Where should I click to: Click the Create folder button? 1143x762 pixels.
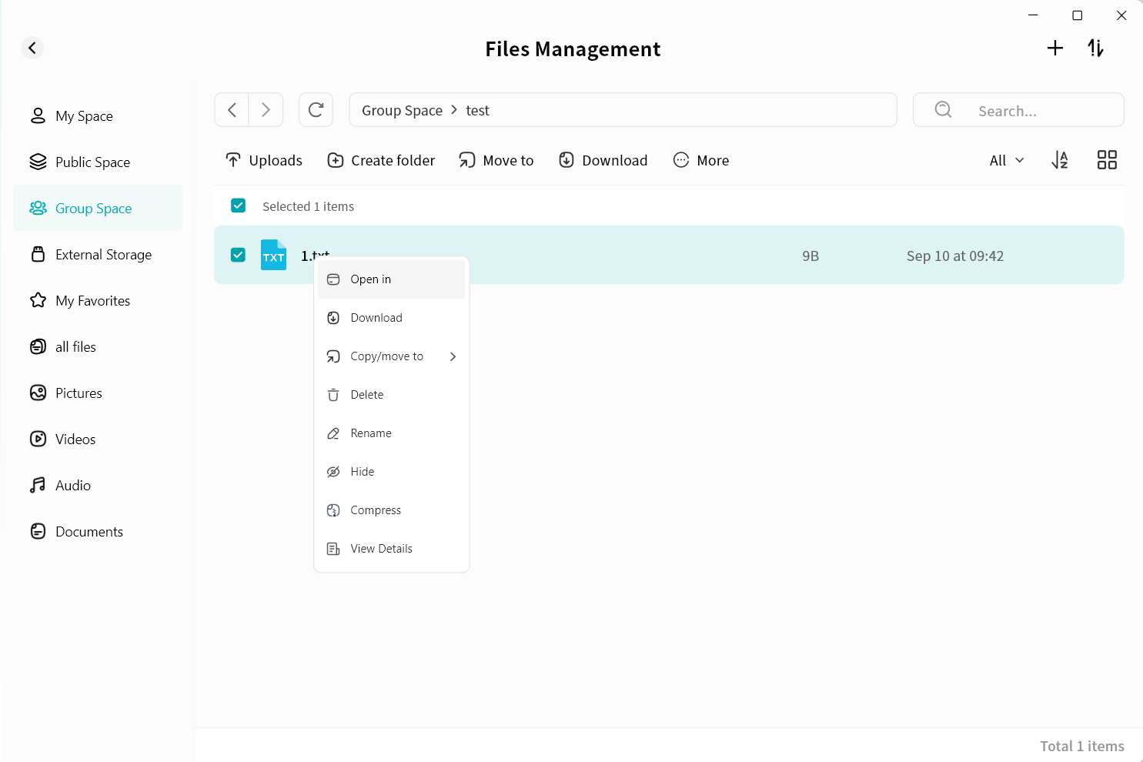coord(381,160)
